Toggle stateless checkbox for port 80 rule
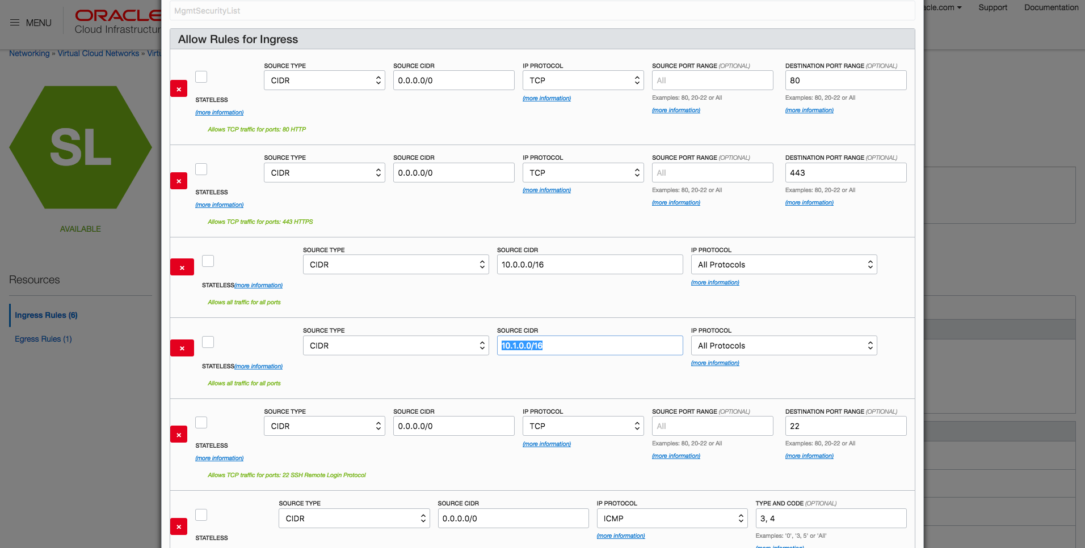1085x548 pixels. 201,77
